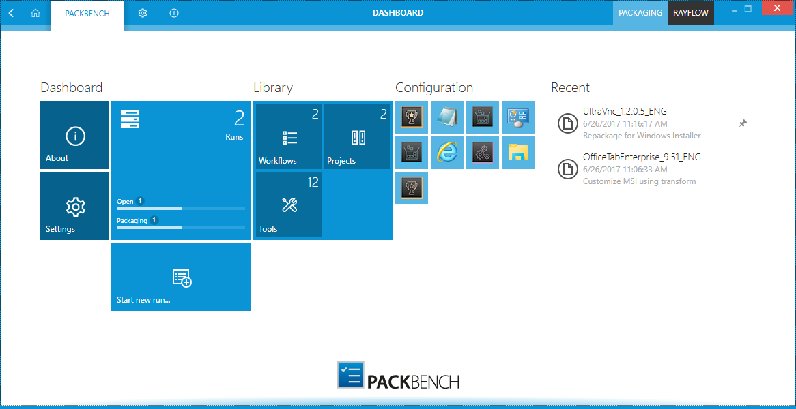Open PackBench settings via the gear icon
The image size is (796, 409).
pos(143,12)
